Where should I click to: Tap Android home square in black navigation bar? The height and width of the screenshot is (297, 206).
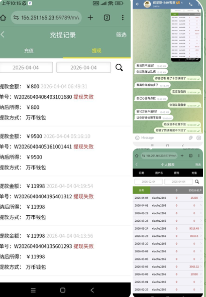(63, 290)
